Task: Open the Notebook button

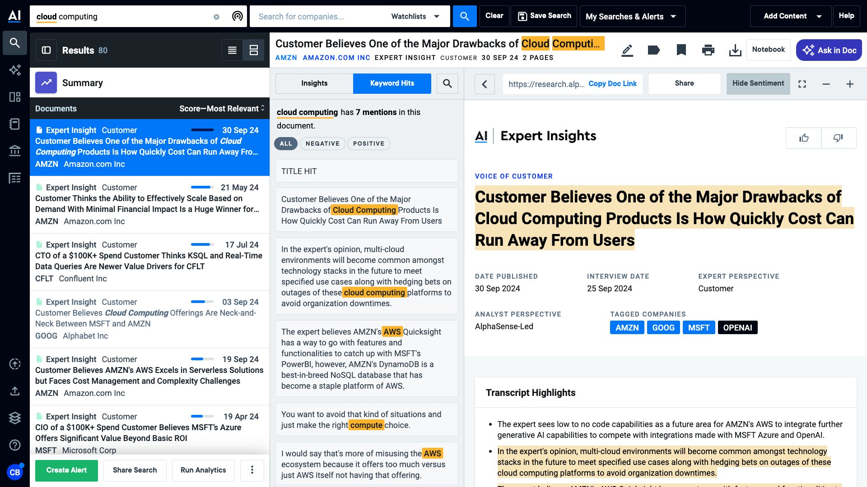Action: pyautogui.click(x=769, y=50)
